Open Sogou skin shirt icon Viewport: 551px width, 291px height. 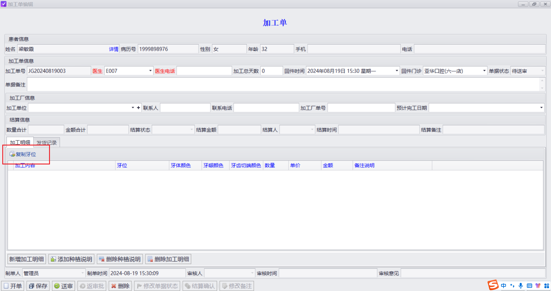coord(538,286)
